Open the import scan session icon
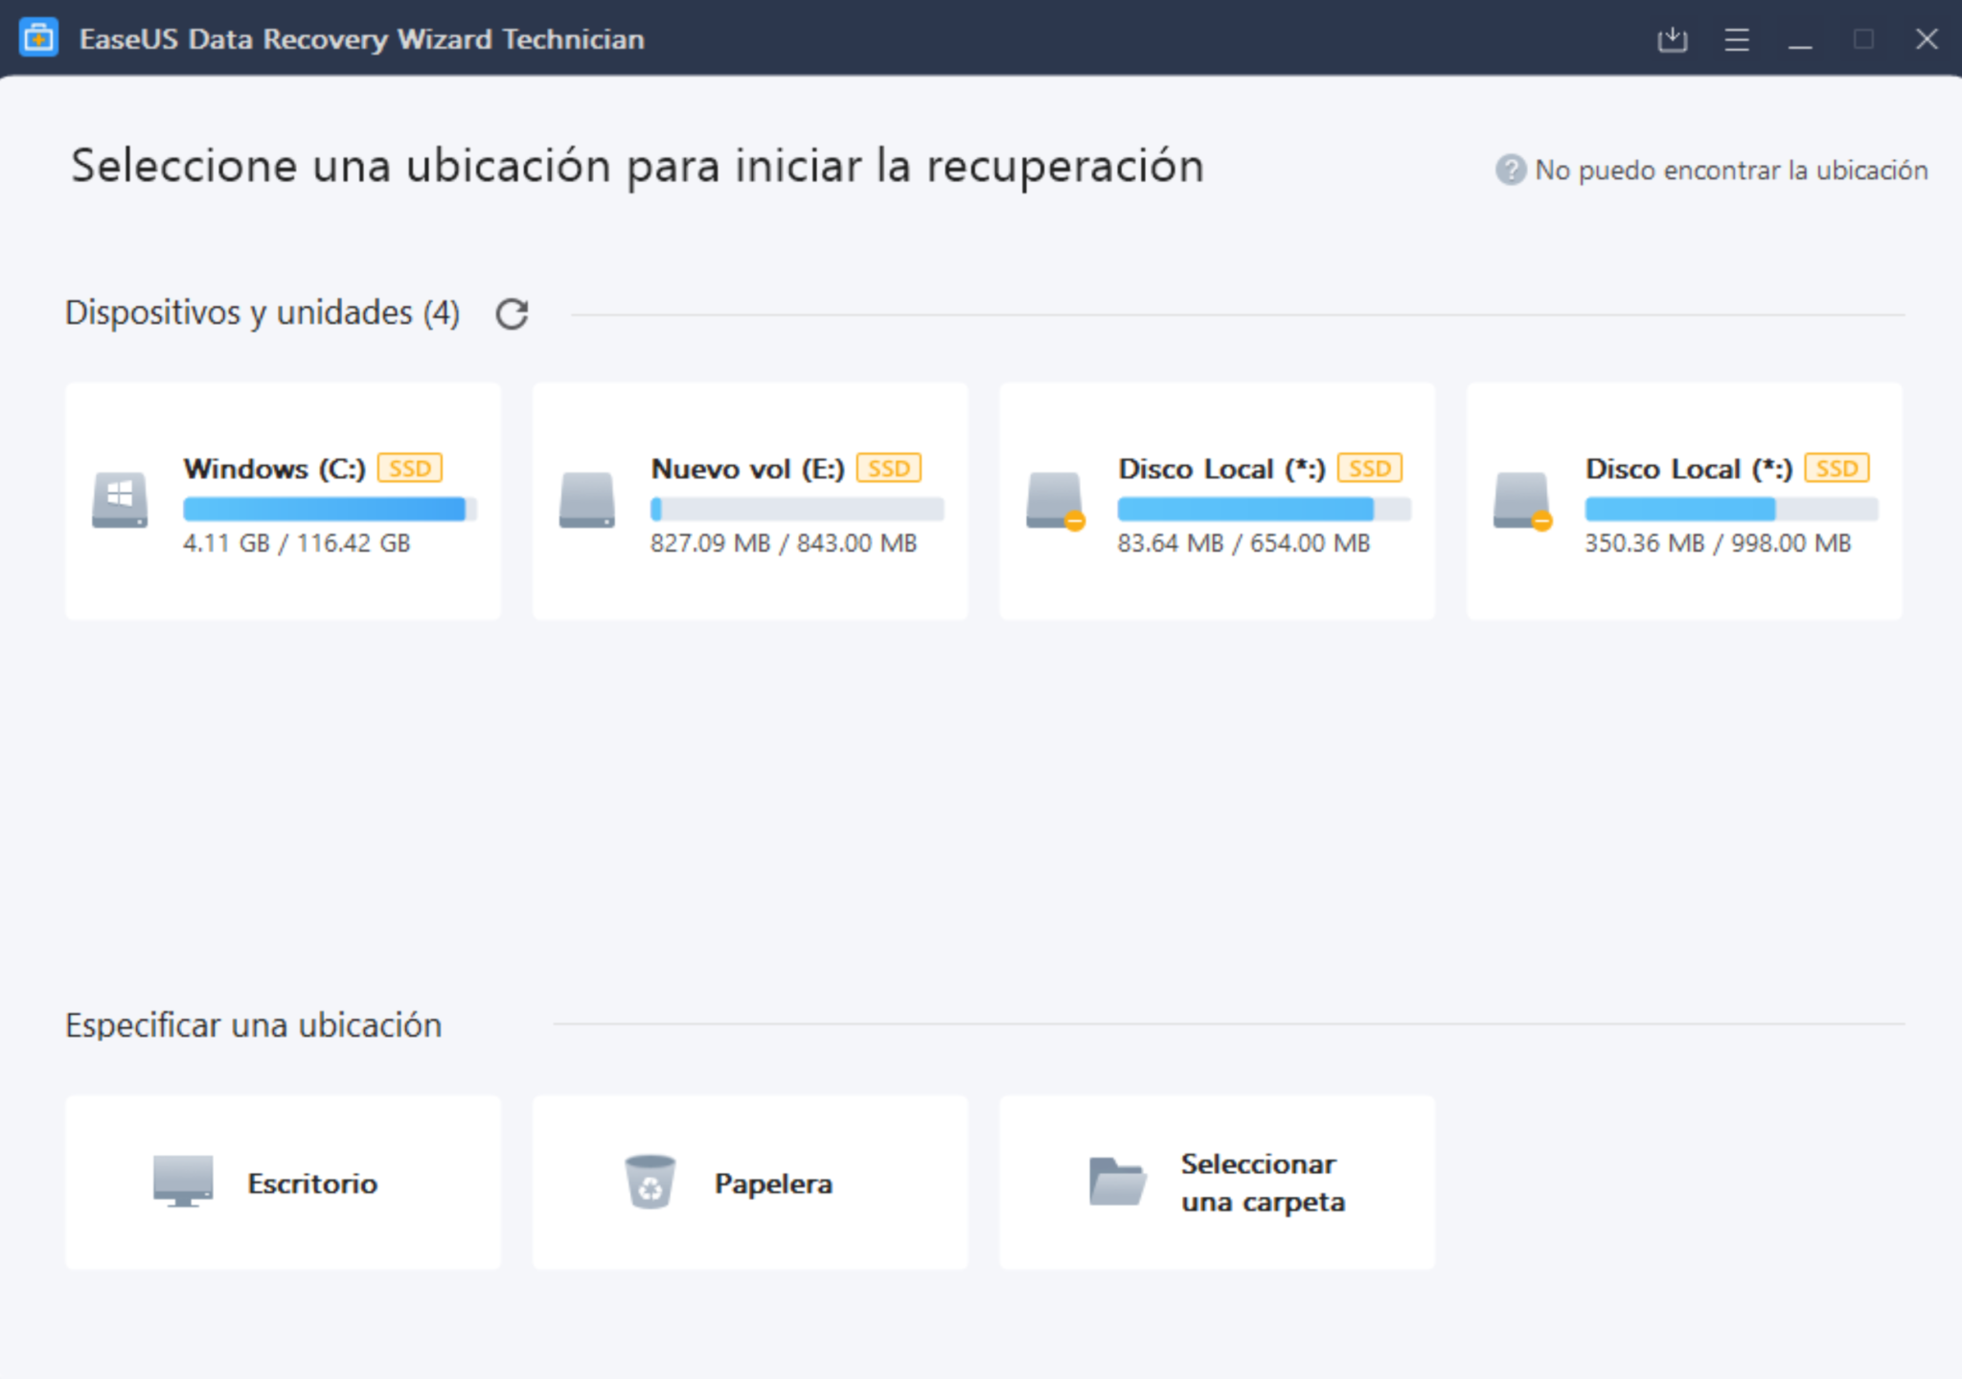 pyautogui.click(x=1672, y=39)
